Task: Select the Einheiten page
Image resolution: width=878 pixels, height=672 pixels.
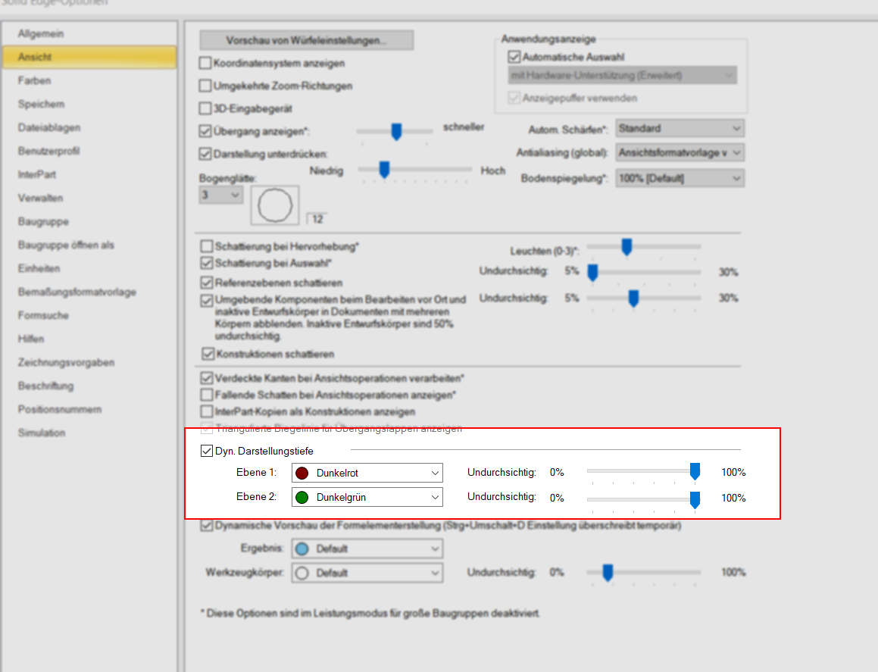Action: [x=39, y=269]
